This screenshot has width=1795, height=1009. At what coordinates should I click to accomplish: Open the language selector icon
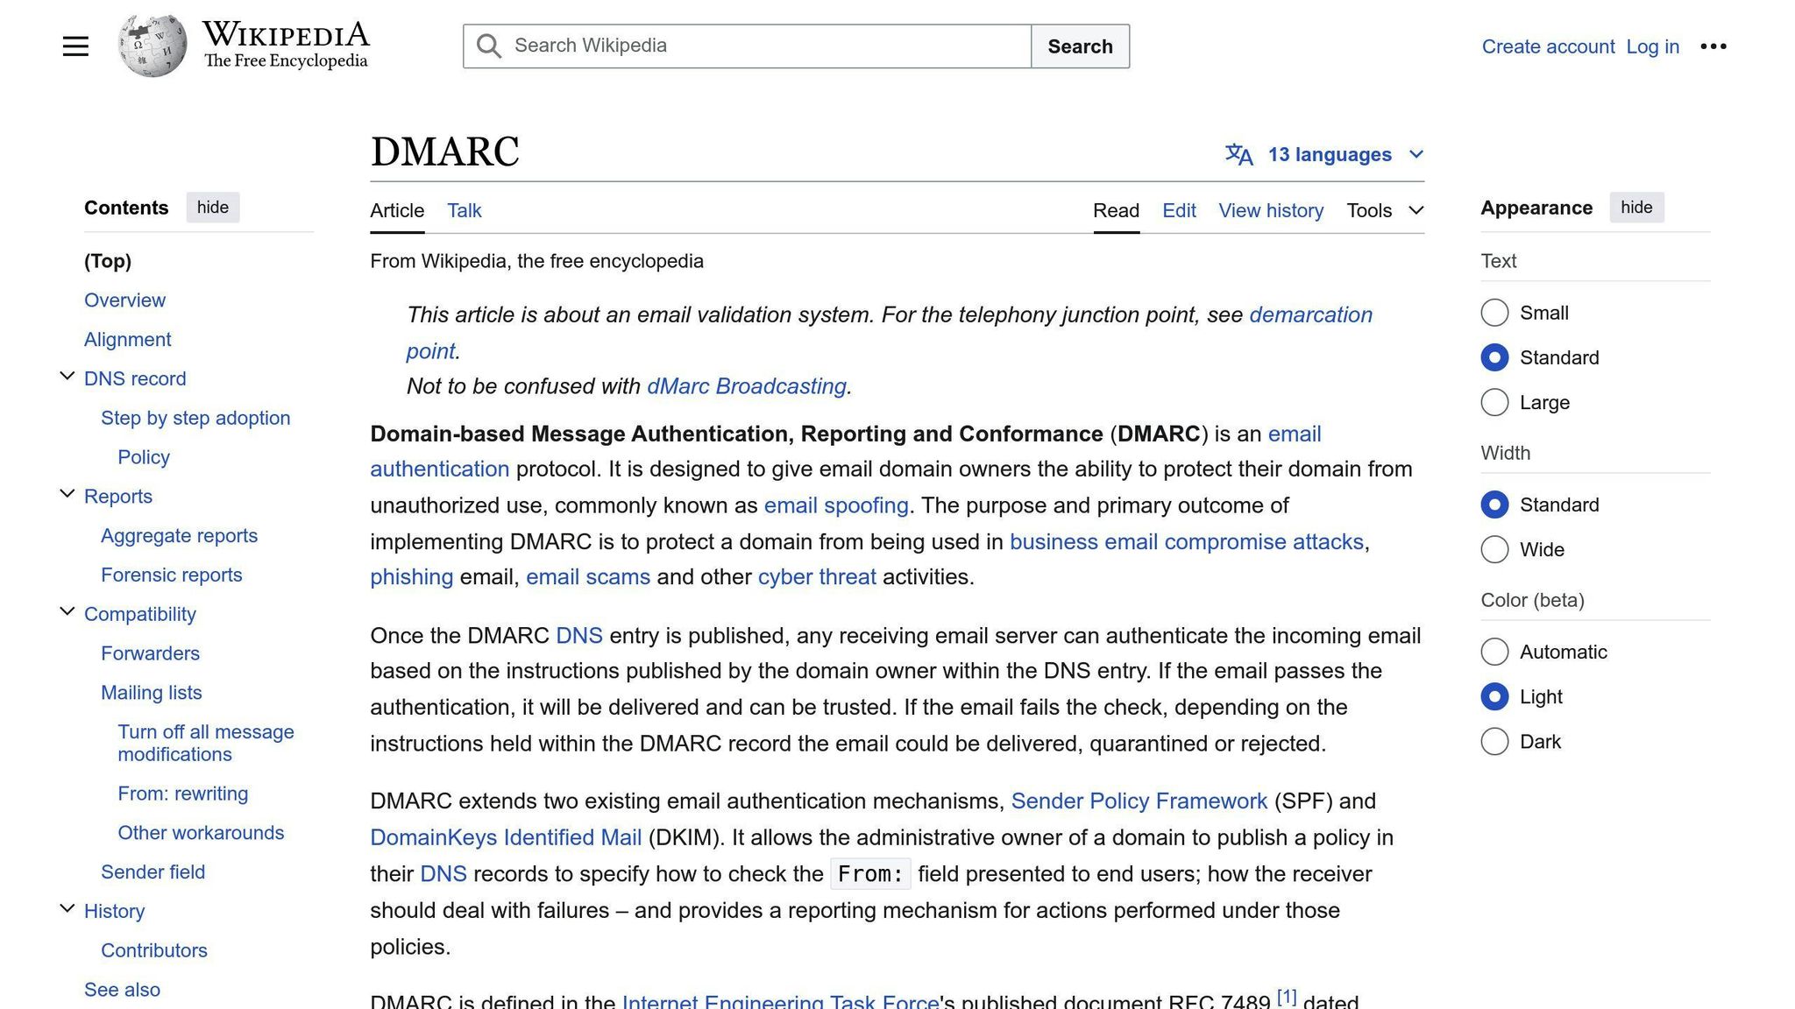(1239, 154)
